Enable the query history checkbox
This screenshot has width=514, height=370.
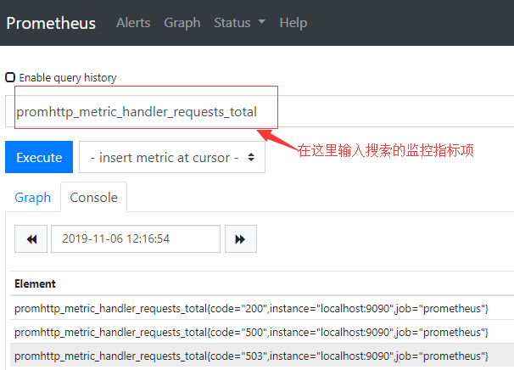10,77
